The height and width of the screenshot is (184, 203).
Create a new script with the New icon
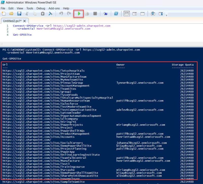(3, 14)
